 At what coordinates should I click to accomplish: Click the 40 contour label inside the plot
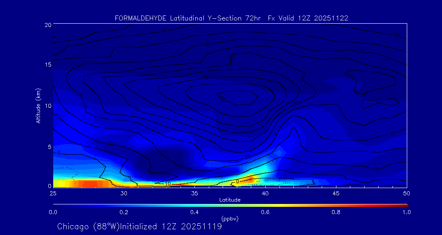tap(206, 78)
